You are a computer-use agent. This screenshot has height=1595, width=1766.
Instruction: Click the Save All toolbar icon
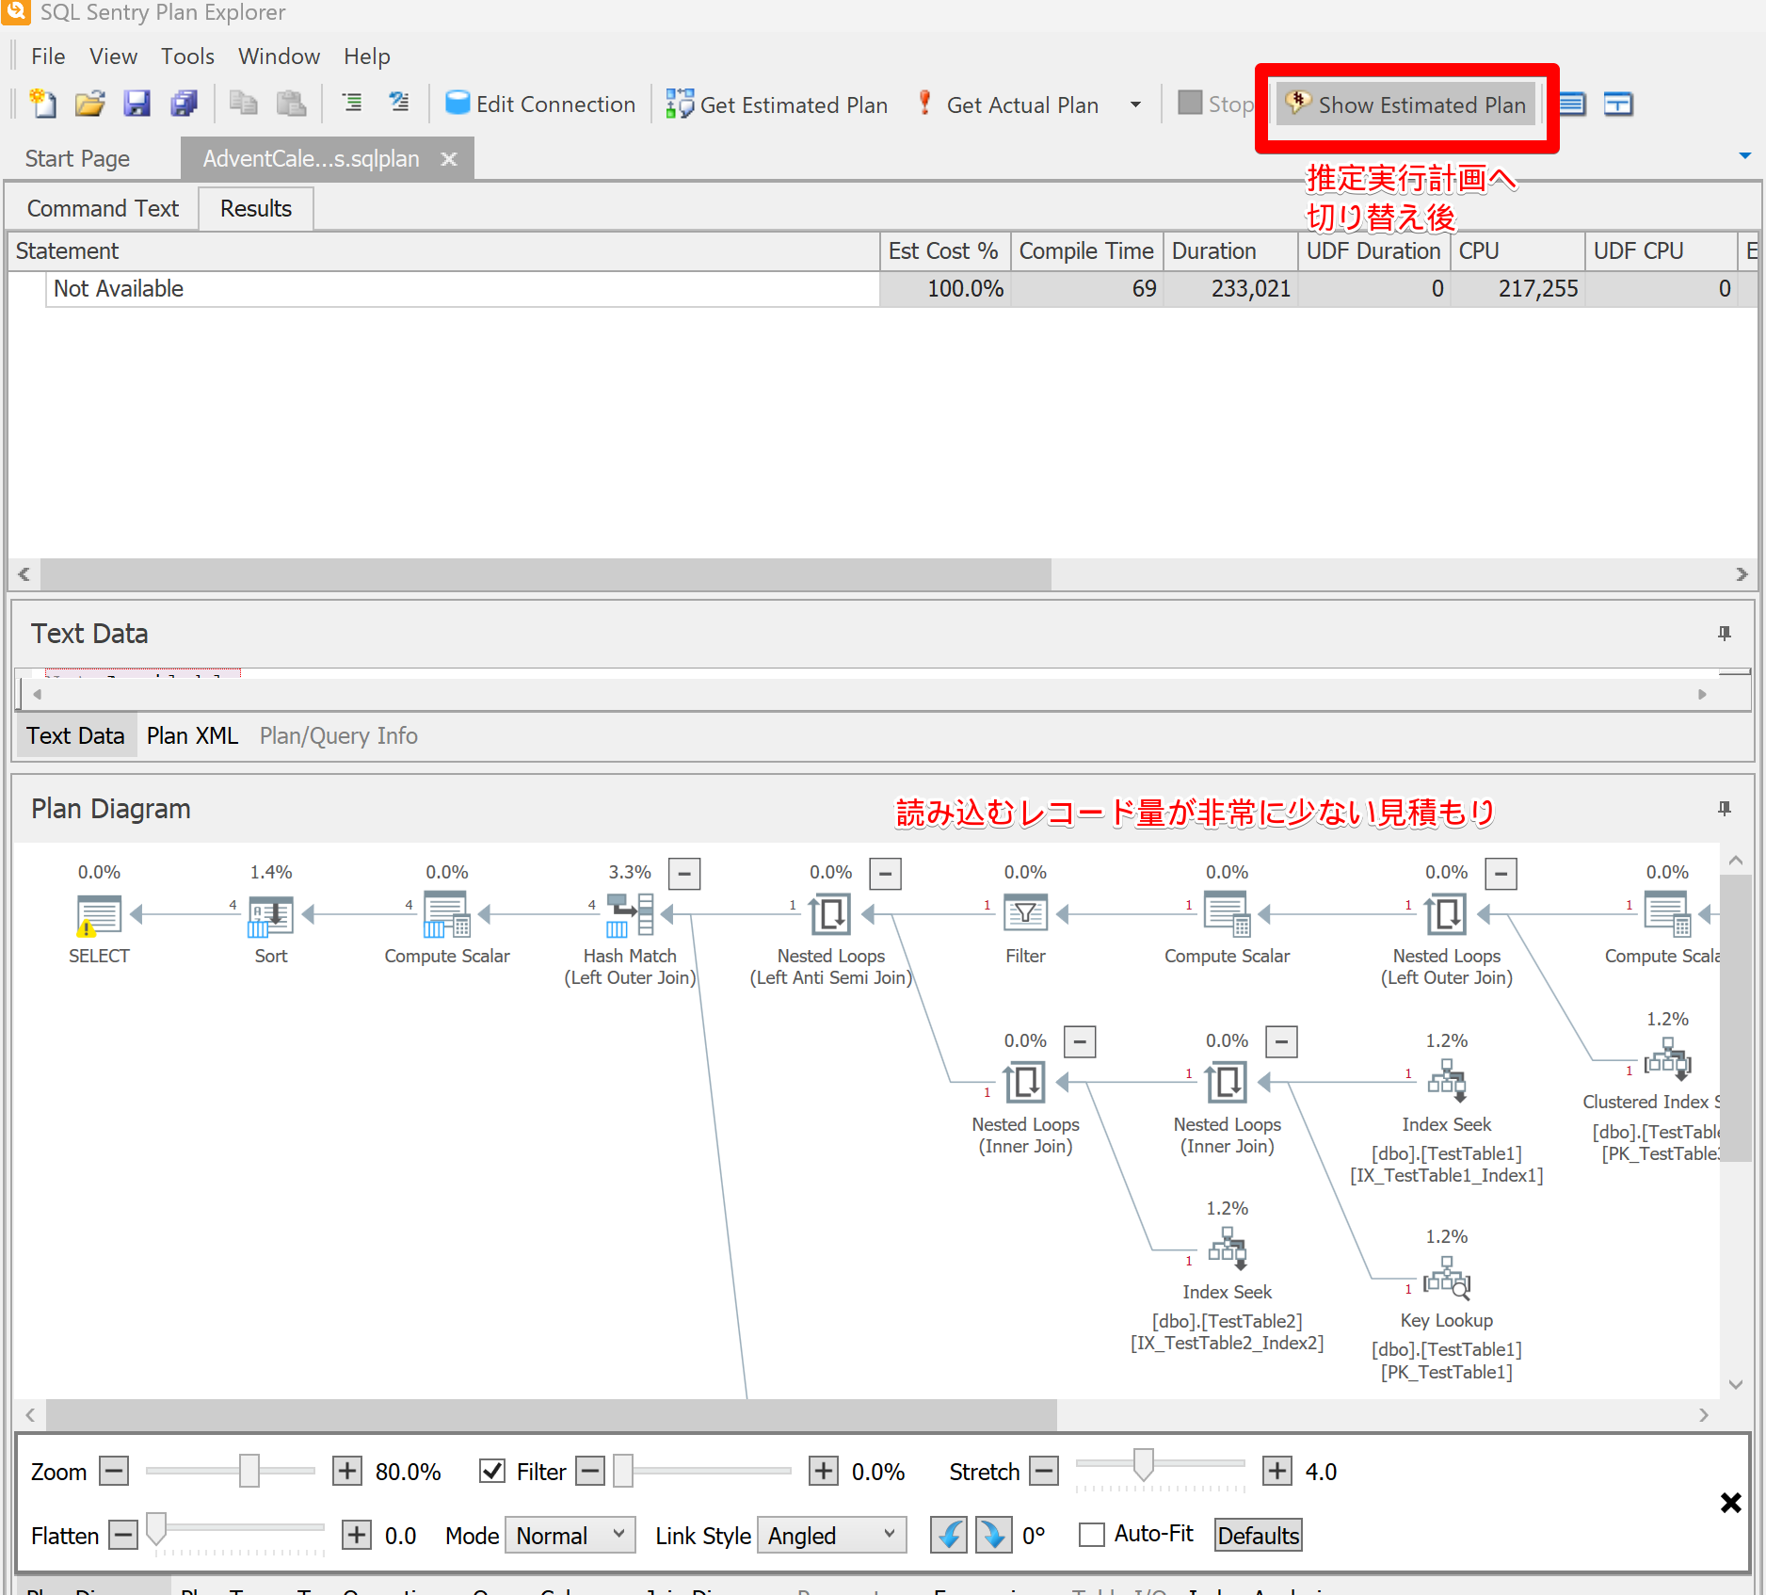pos(185,104)
